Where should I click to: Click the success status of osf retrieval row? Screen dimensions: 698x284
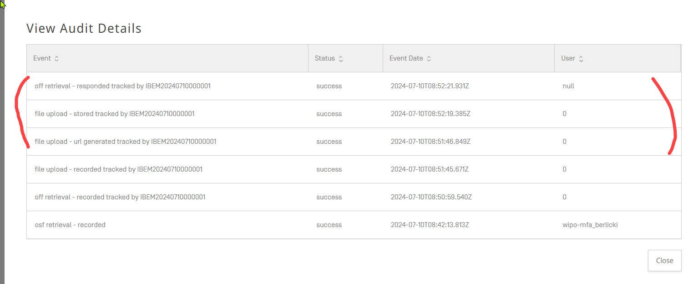pyautogui.click(x=329, y=225)
